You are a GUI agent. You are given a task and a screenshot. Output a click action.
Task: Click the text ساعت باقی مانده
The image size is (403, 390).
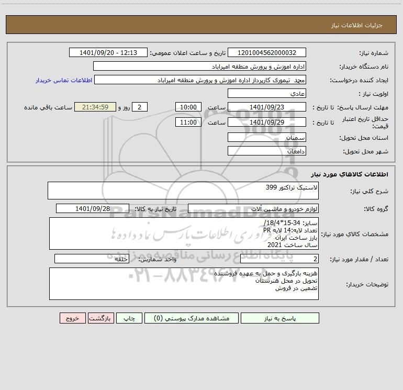point(48,107)
